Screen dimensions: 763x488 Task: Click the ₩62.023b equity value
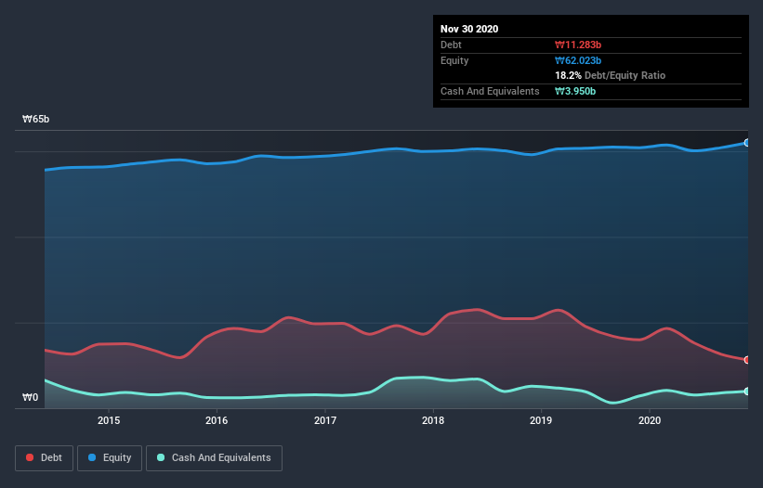pyautogui.click(x=578, y=60)
